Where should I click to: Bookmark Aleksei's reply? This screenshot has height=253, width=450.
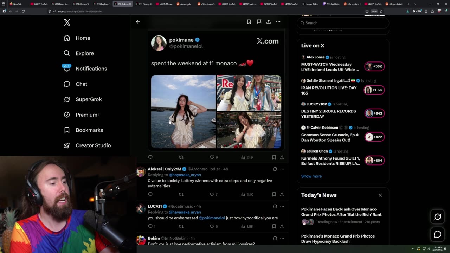274,194
